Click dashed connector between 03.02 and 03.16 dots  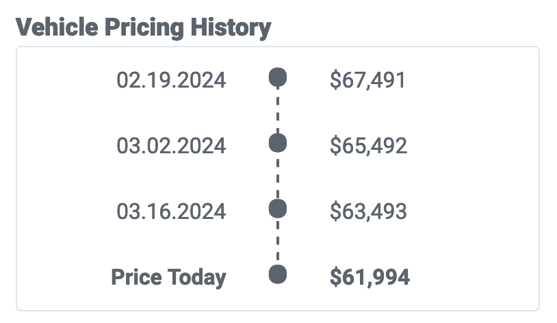click(277, 176)
